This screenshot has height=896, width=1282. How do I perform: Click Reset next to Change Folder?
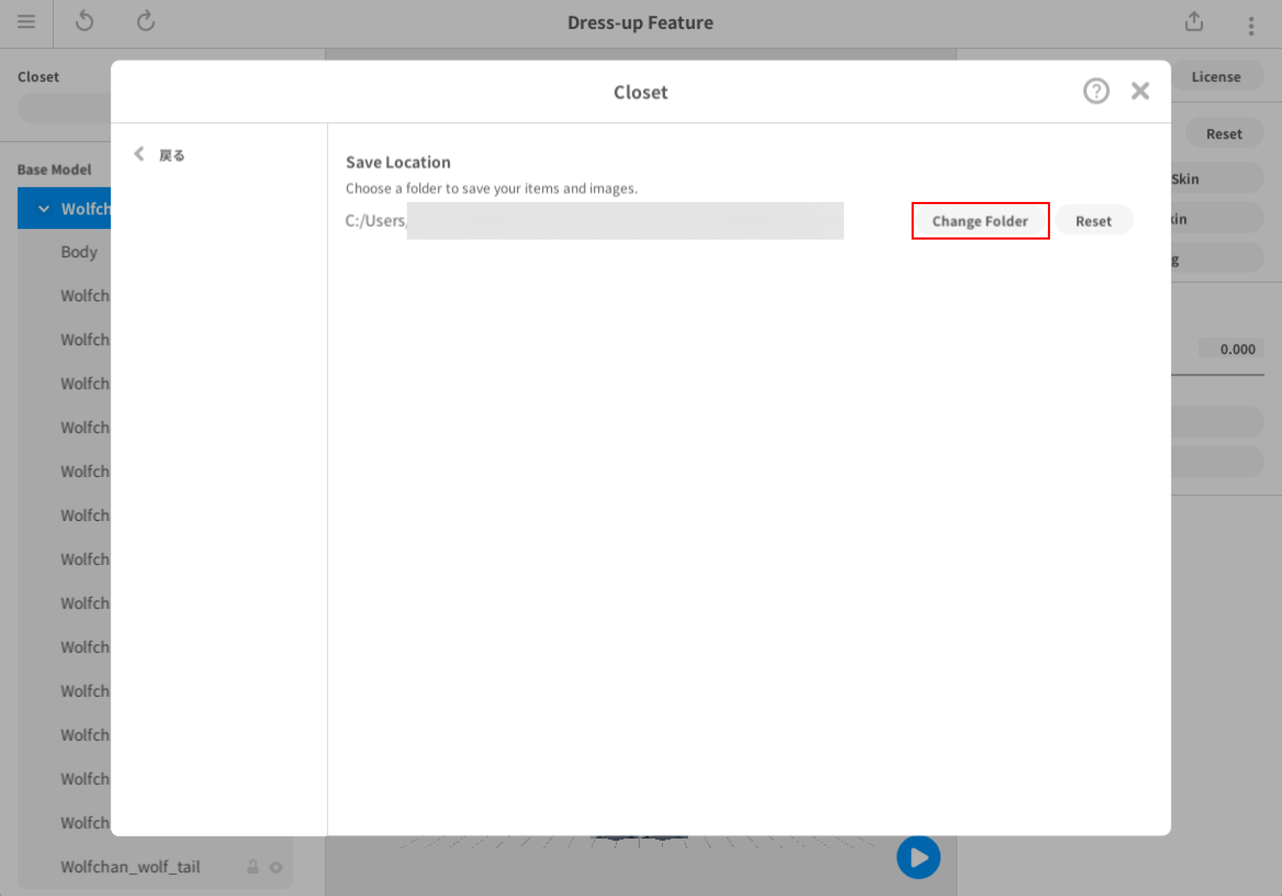pos(1093,221)
